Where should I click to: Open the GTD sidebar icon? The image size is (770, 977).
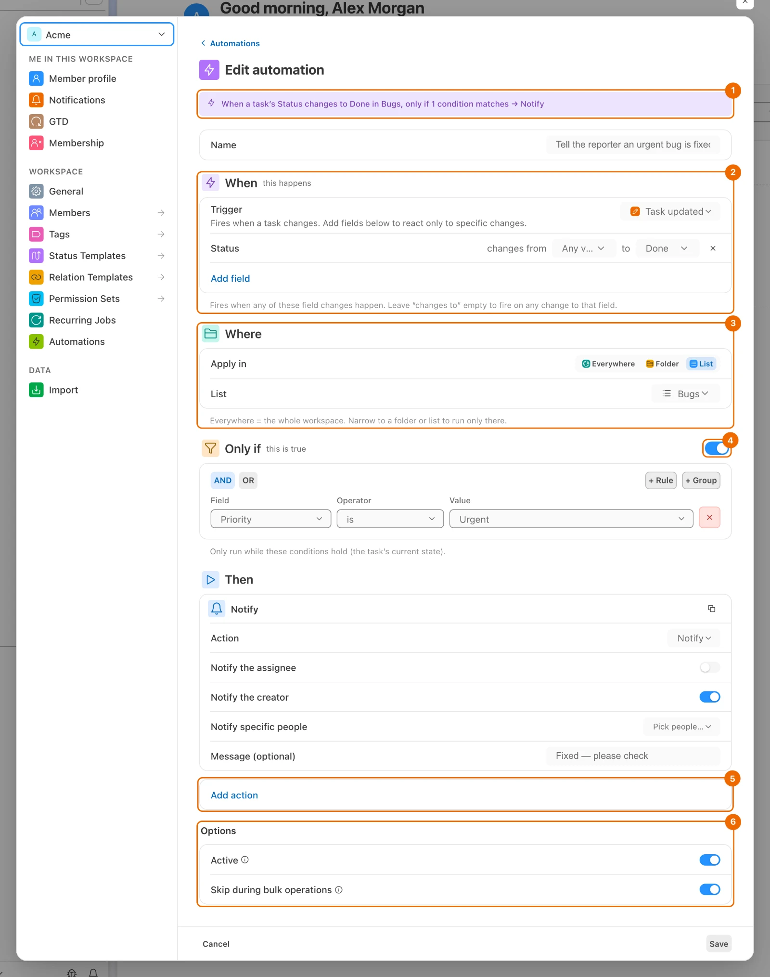click(36, 121)
